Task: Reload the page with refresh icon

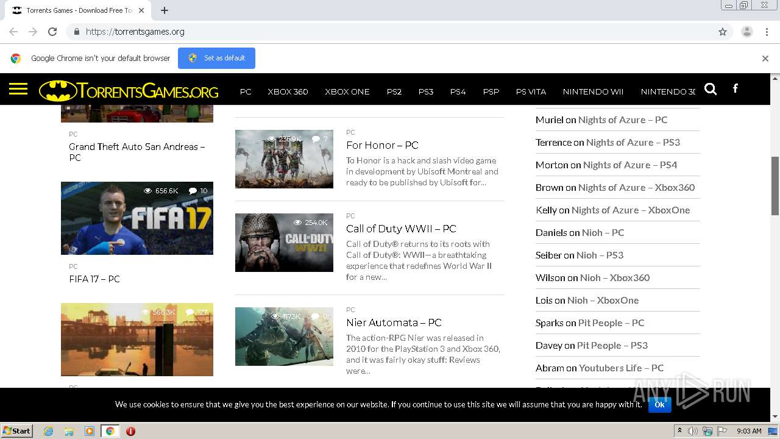Action: coord(52,32)
